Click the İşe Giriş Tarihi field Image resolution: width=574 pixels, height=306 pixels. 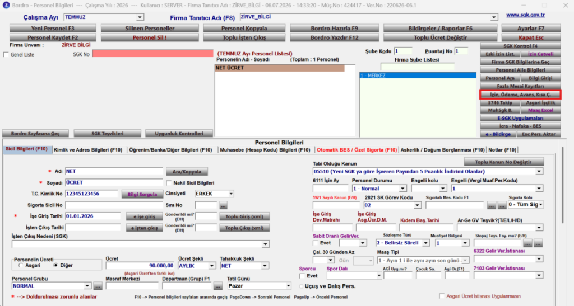tap(92, 216)
